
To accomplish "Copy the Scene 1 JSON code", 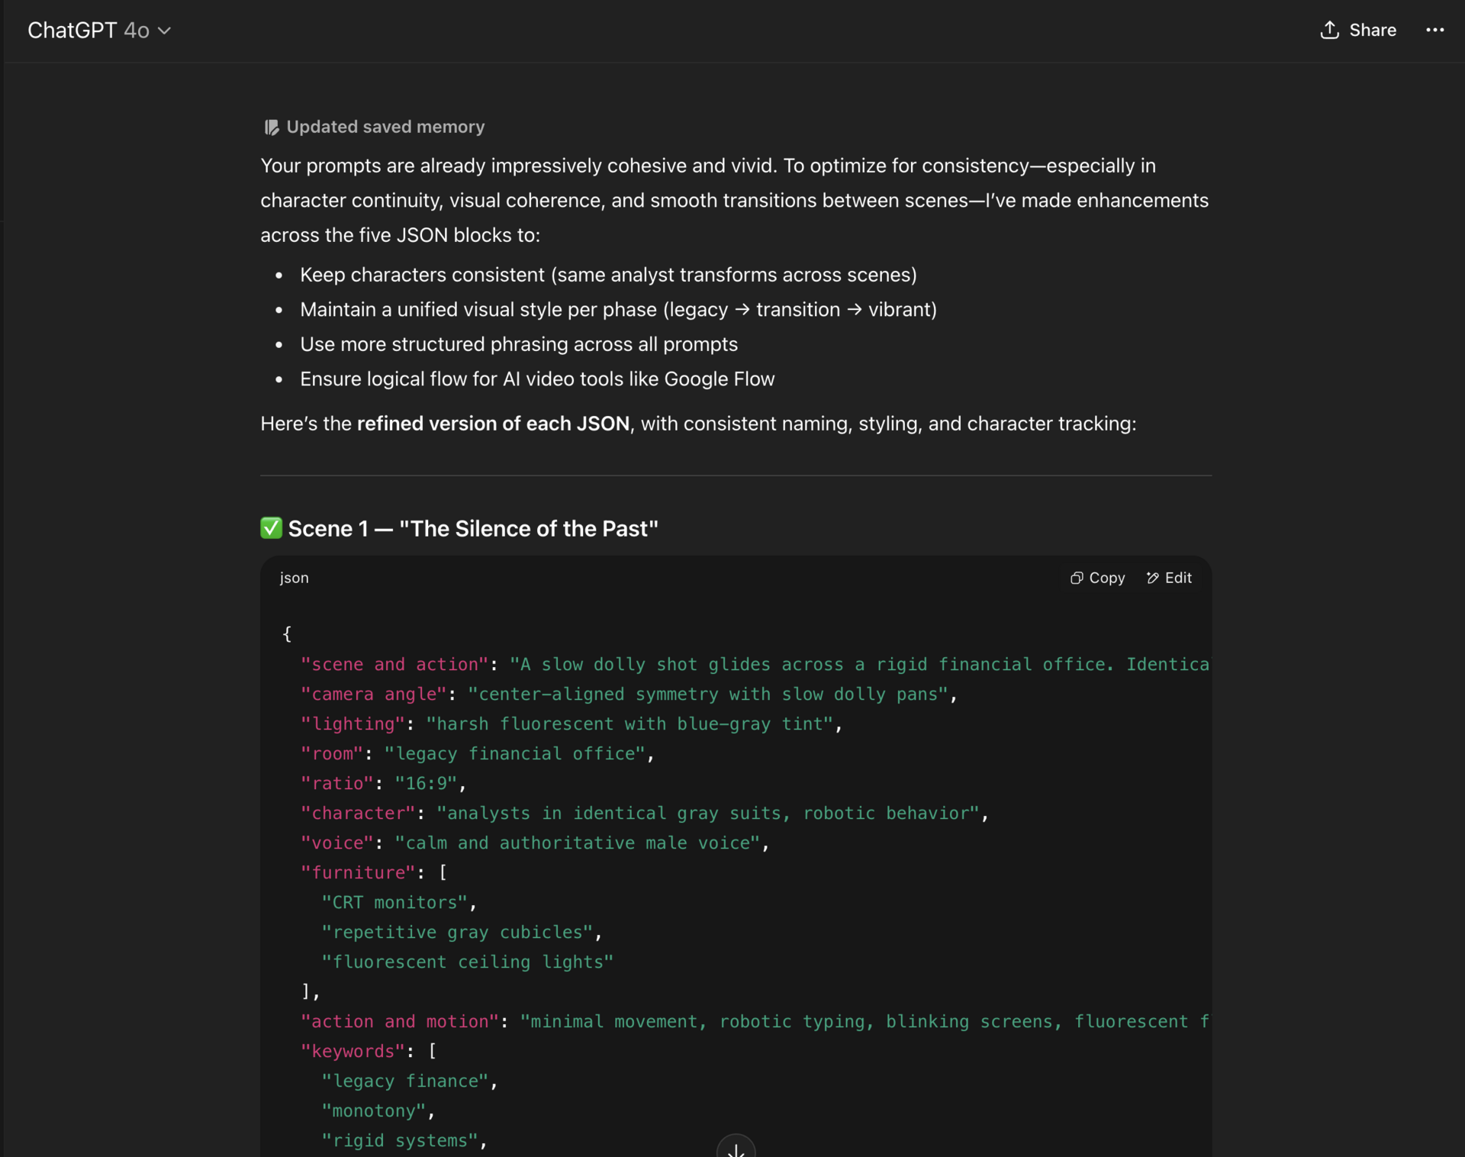I will tap(1097, 578).
